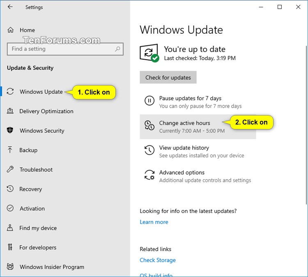Click the Windows Update sync icon in sidebar
The height and width of the screenshot is (277, 308).
10,92
